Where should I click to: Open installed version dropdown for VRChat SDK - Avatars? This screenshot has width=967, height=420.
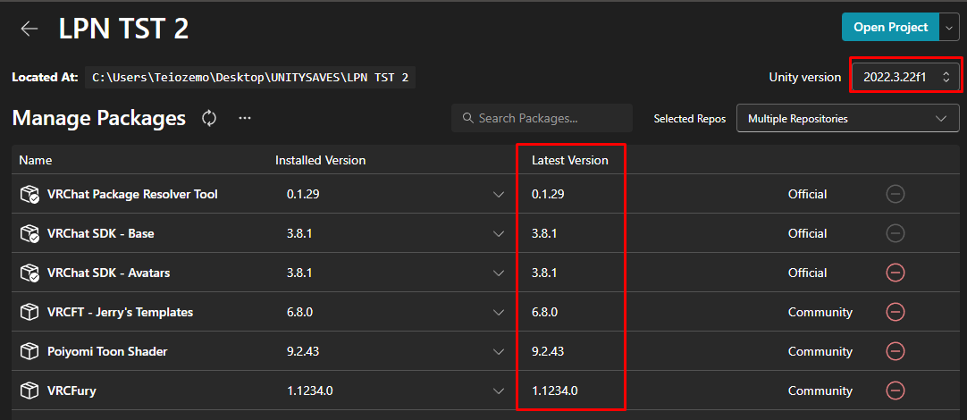tap(499, 273)
